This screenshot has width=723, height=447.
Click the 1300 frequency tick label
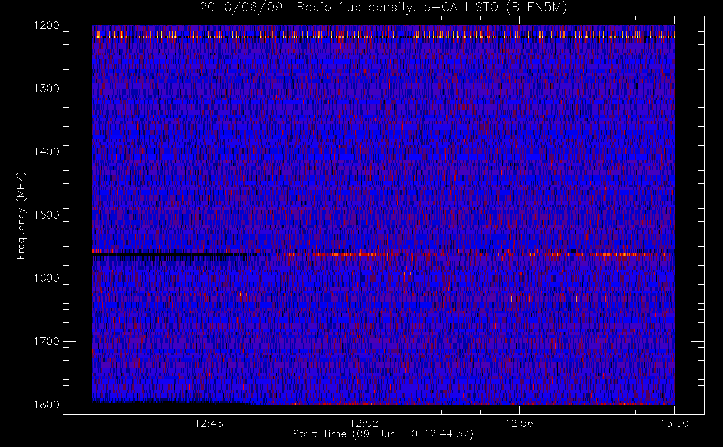click(x=46, y=89)
